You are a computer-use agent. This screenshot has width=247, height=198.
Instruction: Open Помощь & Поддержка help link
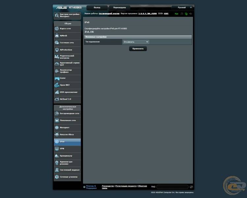[x=91, y=187]
